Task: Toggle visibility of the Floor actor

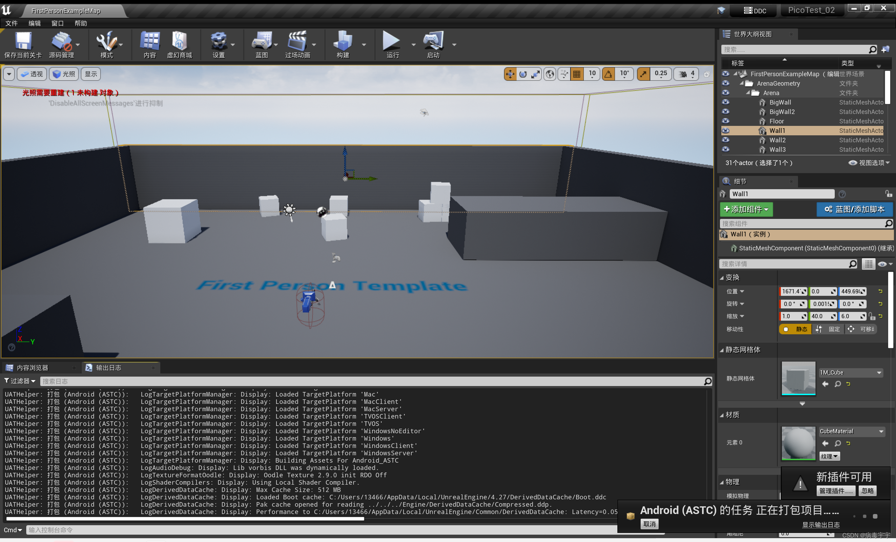Action: pos(726,121)
